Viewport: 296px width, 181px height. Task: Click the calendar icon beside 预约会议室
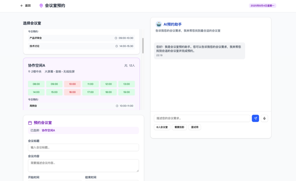(x=30, y=123)
